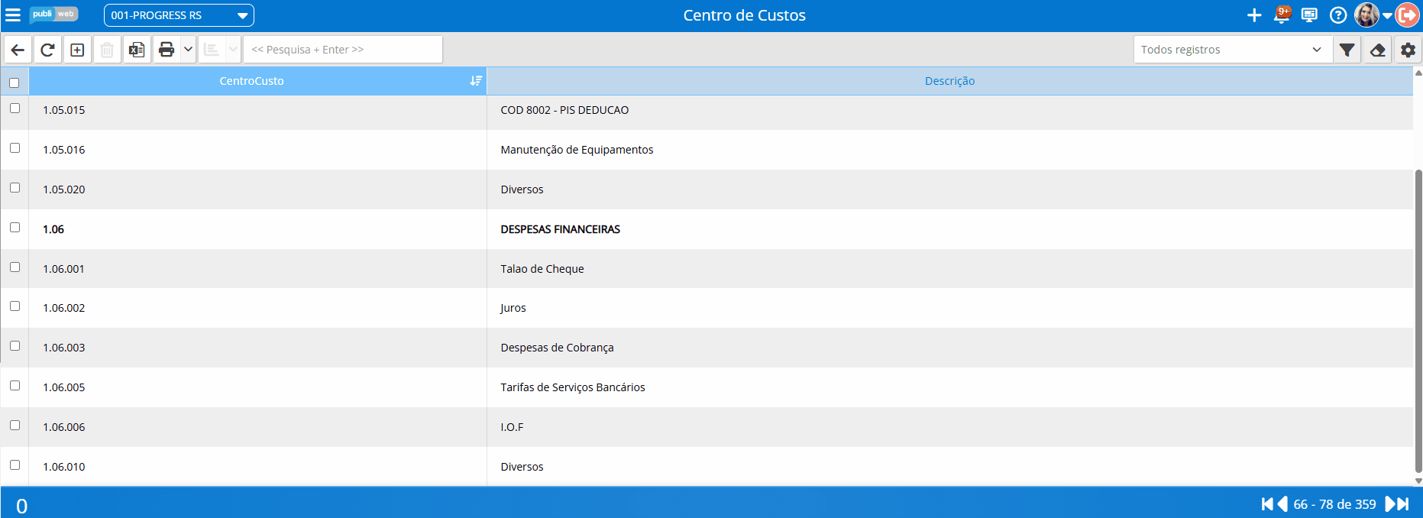Image resolution: width=1423 pixels, height=518 pixels.
Task: Open grid settings gear icon
Action: 1408,50
